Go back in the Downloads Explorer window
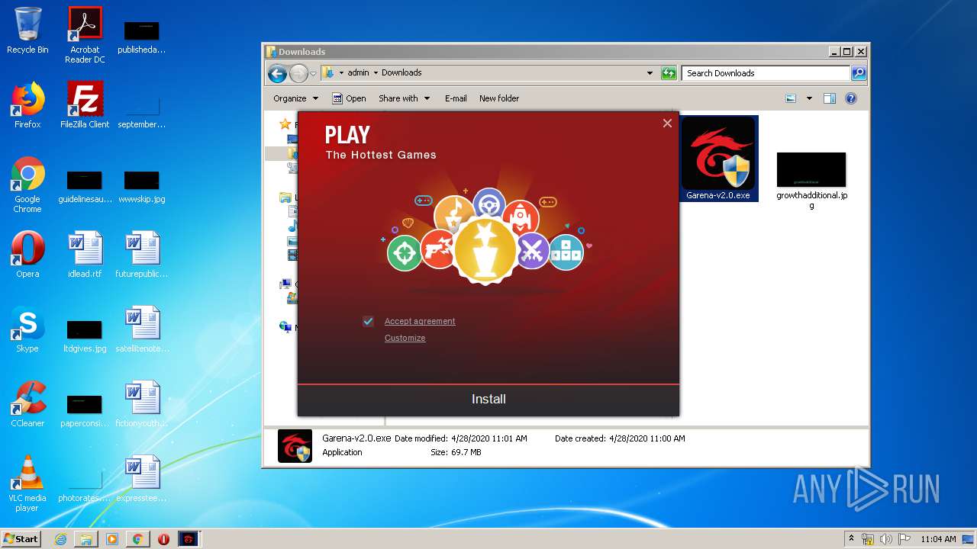This screenshot has height=549, width=977. 278,73
